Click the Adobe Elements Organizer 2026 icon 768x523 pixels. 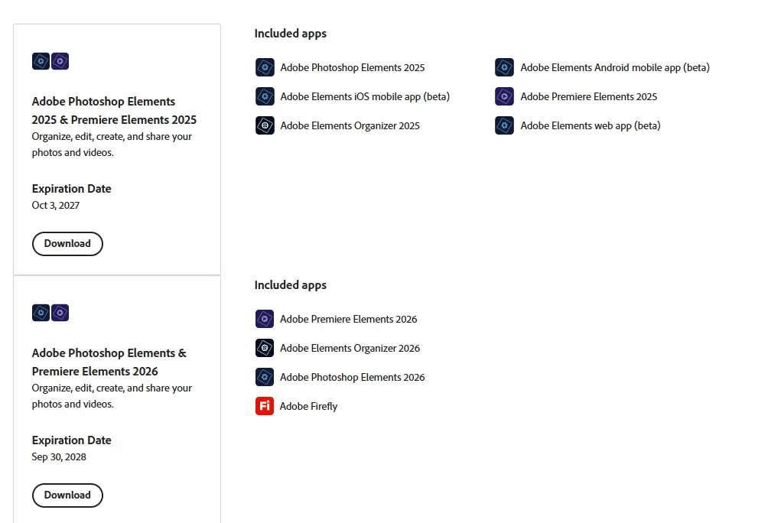pyautogui.click(x=265, y=348)
